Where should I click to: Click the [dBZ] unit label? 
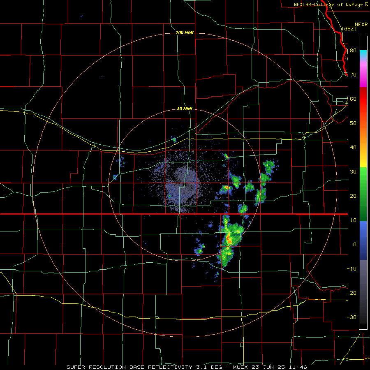(x=349, y=28)
